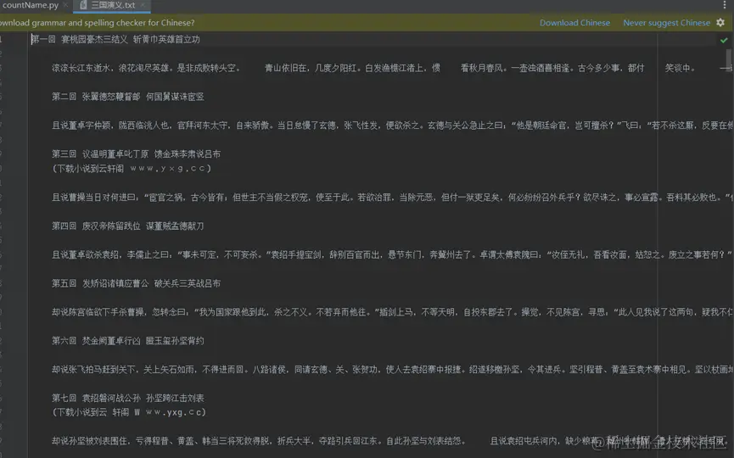Click the 下载小说到云轩阁 line under 第三回
734x458 pixels.
point(131,169)
